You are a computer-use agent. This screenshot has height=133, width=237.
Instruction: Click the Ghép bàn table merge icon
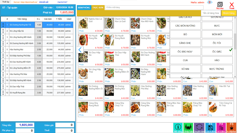pyautogui.click(x=188, y=127)
